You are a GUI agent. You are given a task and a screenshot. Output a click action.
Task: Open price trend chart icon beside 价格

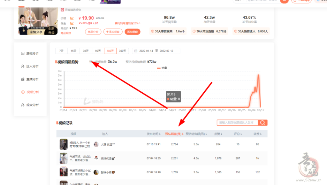[72, 18]
